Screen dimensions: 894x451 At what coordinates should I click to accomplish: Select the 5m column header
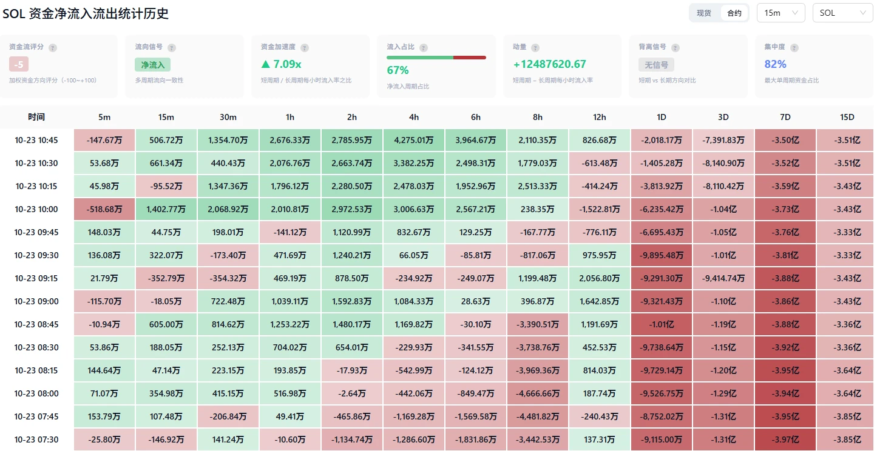coord(104,117)
